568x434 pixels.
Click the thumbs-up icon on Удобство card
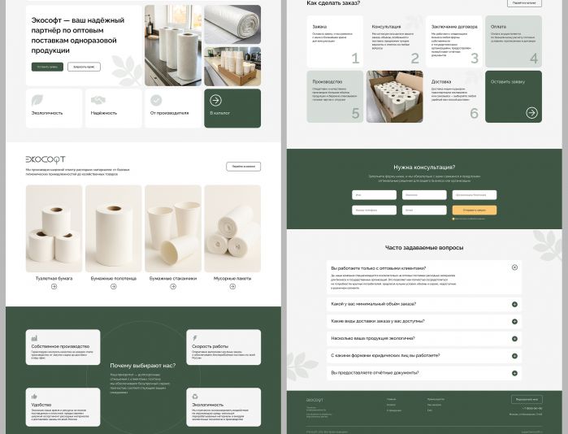[34, 397]
